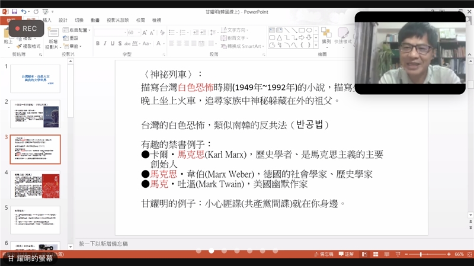The image size is (474, 266).
Task: Toggle align text right
Action: tap(186, 43)
